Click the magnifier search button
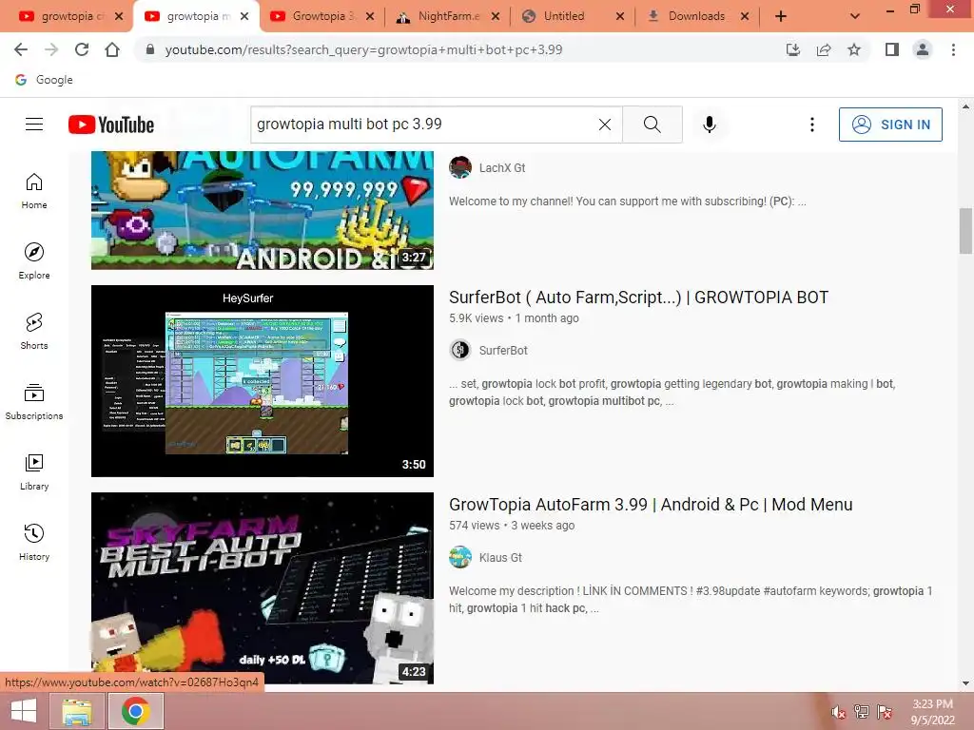 click(x=653, y=125)
